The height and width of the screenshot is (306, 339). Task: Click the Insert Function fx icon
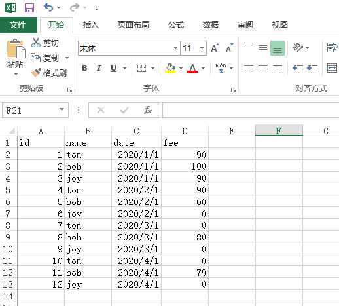[148, 110]
